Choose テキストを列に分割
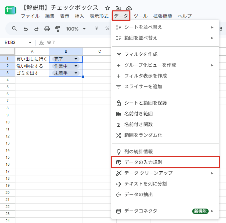The height and width of the screenshot is (223, 226). (165, 184)
